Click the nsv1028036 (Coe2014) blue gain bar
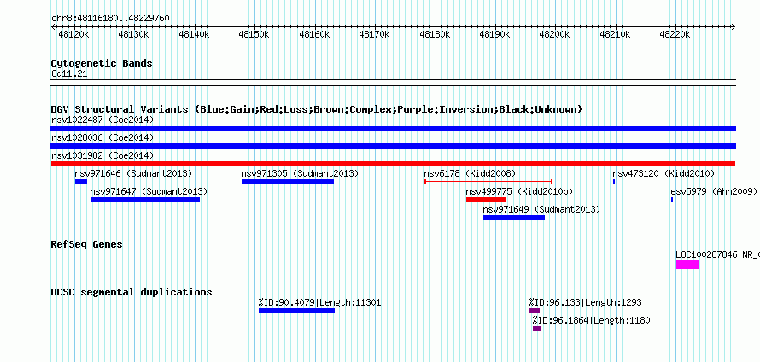Viewport: 760px width, 362px height. 393,146
